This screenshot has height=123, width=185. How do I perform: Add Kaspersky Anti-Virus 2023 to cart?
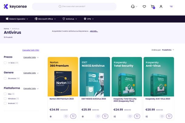169,116
